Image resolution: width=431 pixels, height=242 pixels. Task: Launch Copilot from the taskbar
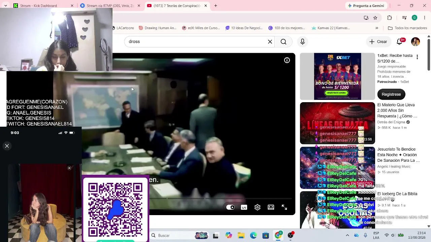click(x=229, y=236)
